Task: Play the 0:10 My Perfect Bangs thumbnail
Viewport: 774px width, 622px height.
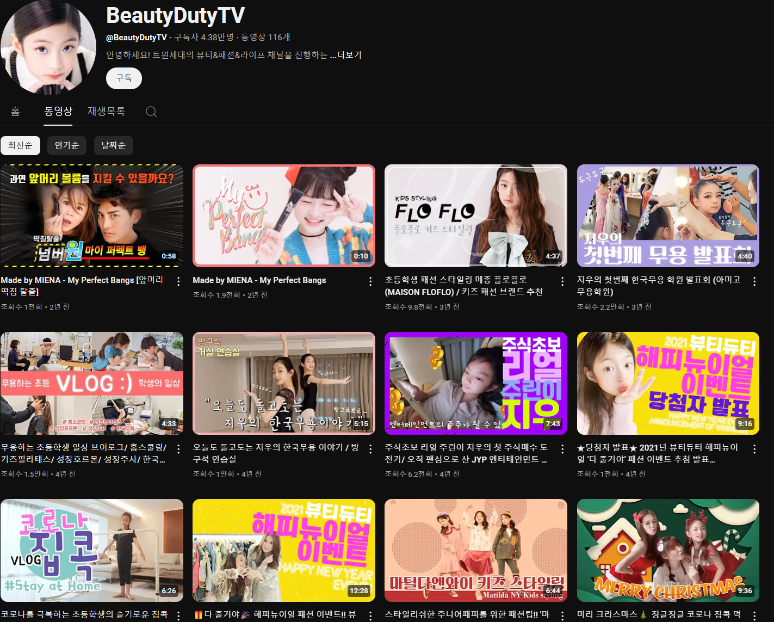Action: click(x=284, y=215)
